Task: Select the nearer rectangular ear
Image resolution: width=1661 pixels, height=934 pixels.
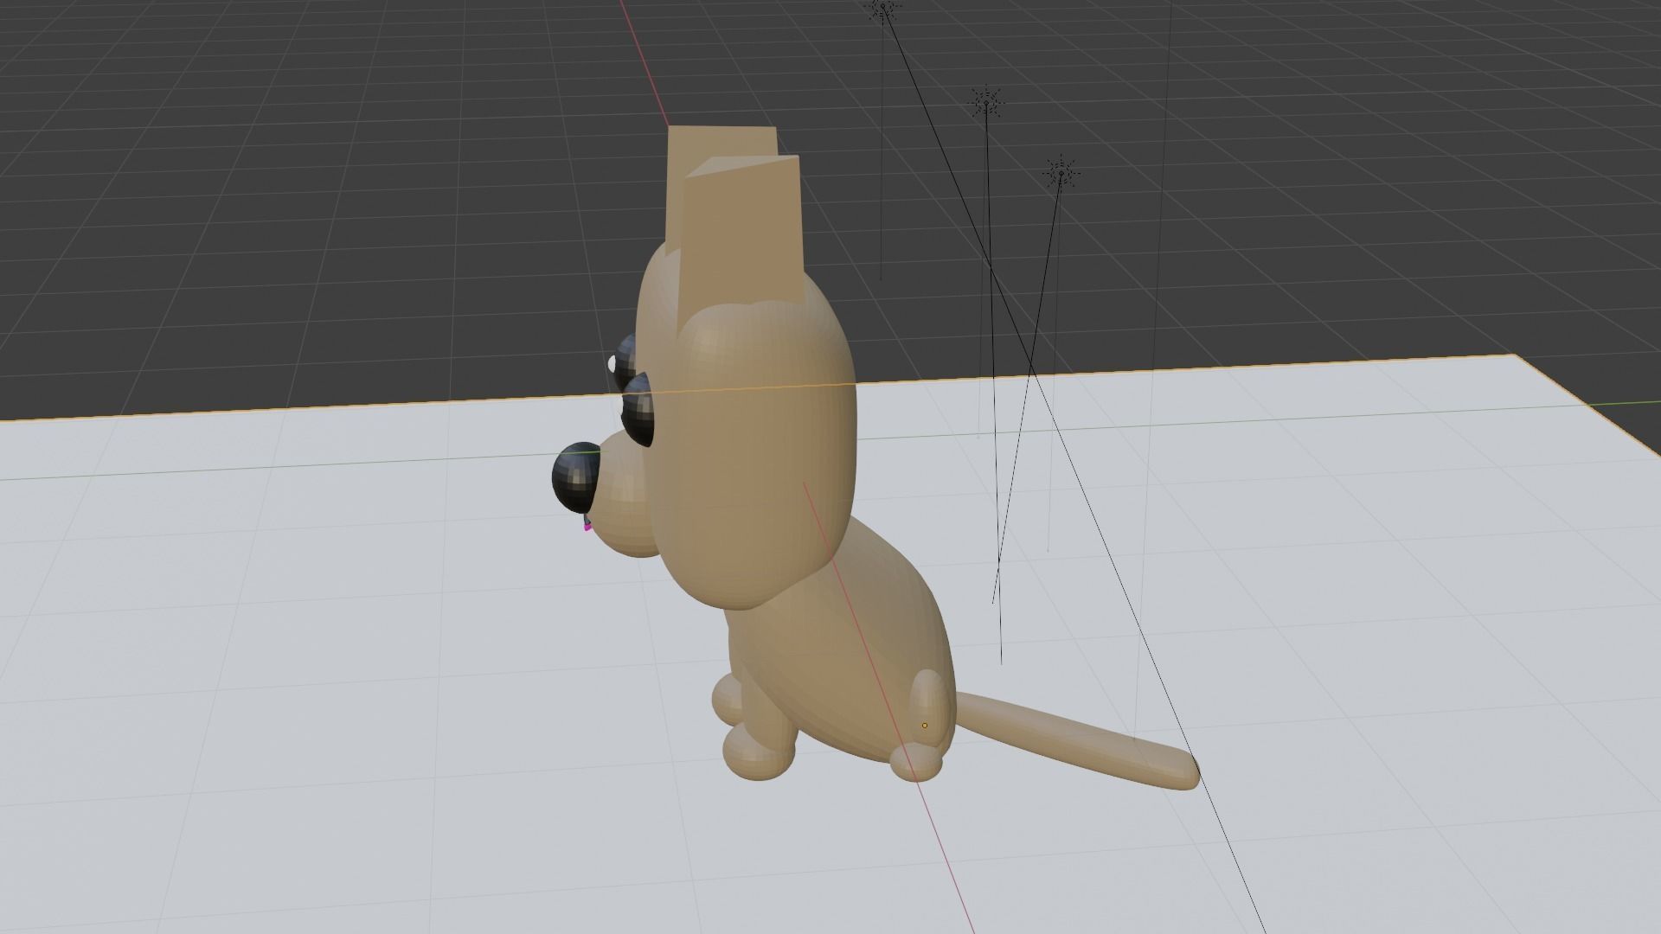Action: coord(742,232)
